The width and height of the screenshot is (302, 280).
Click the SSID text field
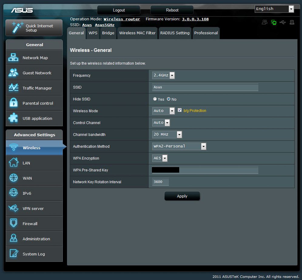(205, 87)
